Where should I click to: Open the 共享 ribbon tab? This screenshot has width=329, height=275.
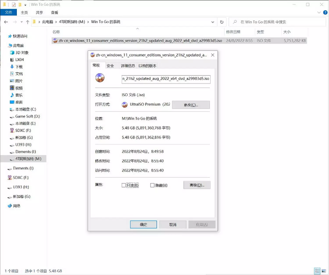pyautogui.click(x=39, y=13)
